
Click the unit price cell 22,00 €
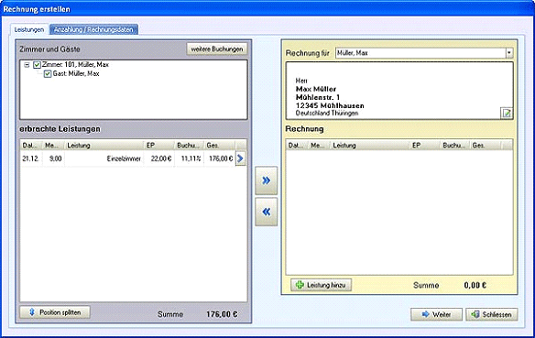coord(158,159)
